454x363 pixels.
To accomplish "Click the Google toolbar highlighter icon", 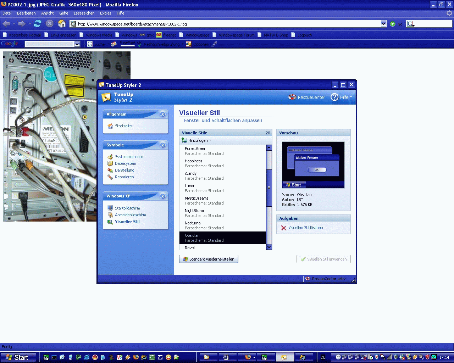I will [x=214, y=44].
